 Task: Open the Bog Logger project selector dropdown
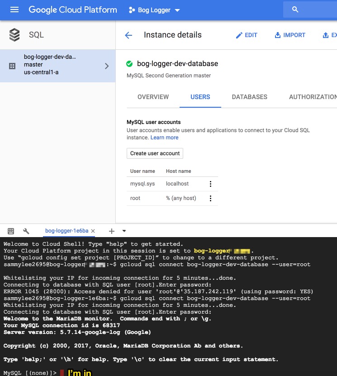154,10
